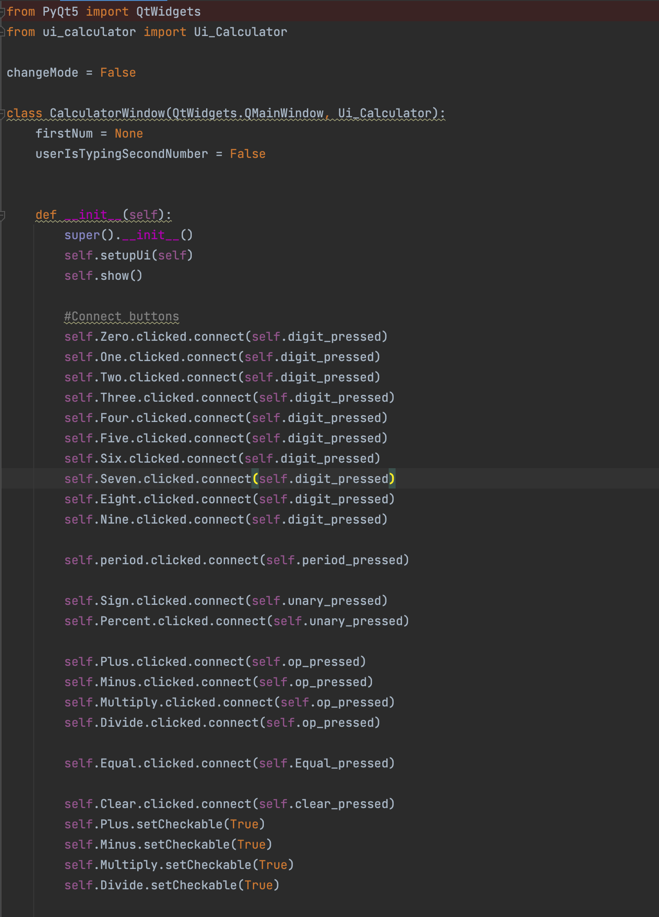Collapse the __init__ method fold marker
The height and width of the screenshot is (917, 659).
(2, 215)
